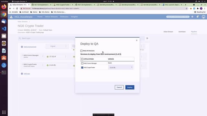Open the Releases menu item
This screenshot has height=116, width=207.
(x=64, y=17)
